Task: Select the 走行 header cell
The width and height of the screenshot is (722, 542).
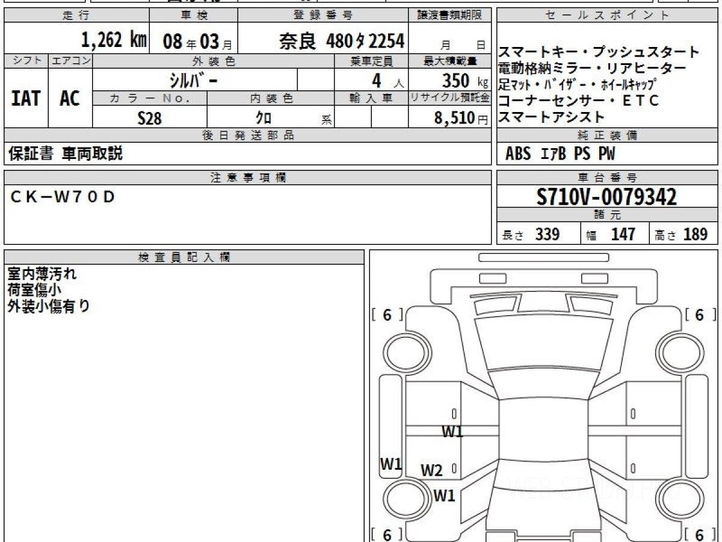Action: tap(76, 16)
